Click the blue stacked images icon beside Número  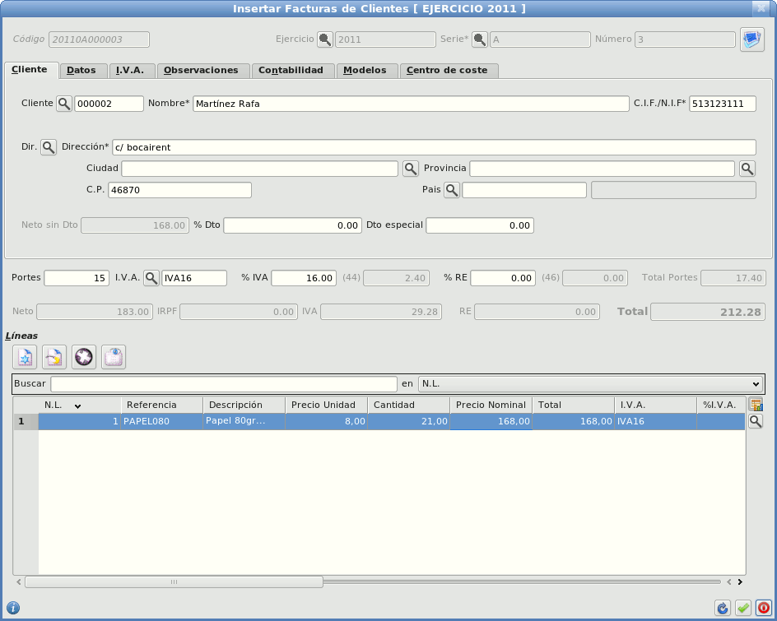(x=751, y=39)
